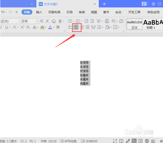Screen dimensions: 163x143
Task: Apply yellow text highlight color
Action: tap(42, 27)
